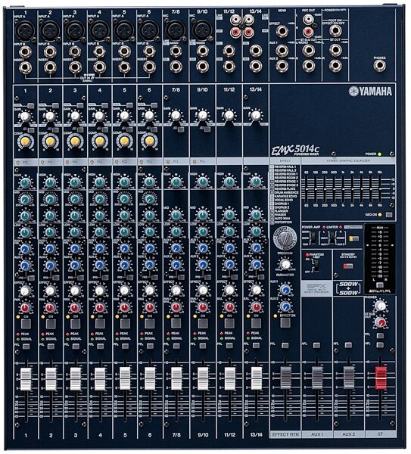Click the channel 11/12 white fader
The image size is (411, 454).
tap(229, 378)
